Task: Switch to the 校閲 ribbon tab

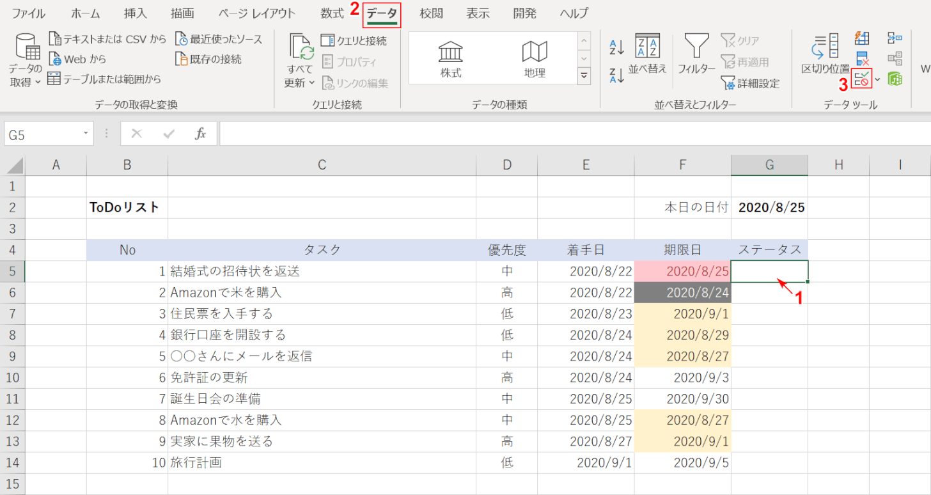Action: (432, 13)
